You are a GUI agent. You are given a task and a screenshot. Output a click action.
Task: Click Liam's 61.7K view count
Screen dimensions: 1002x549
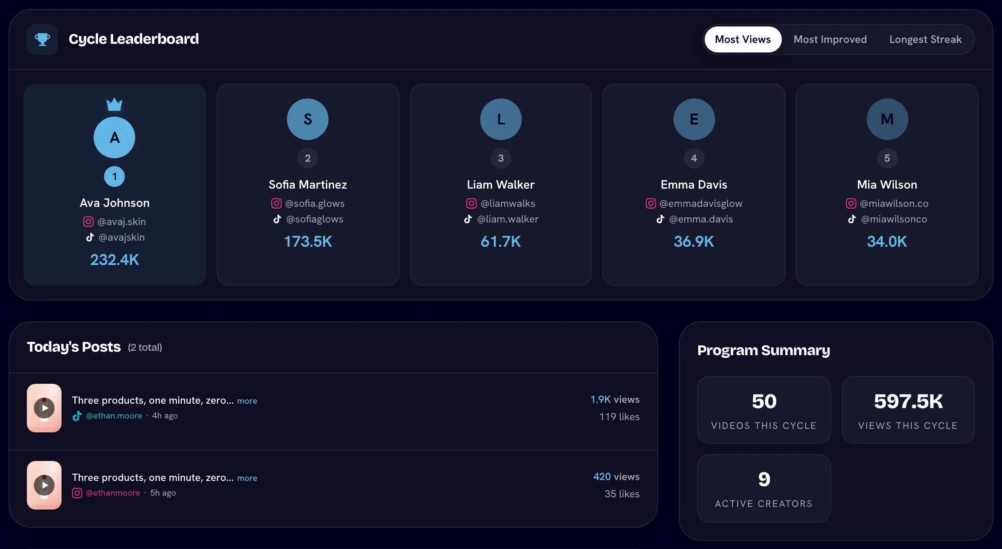pyautogui.click(x=501, y=242)
